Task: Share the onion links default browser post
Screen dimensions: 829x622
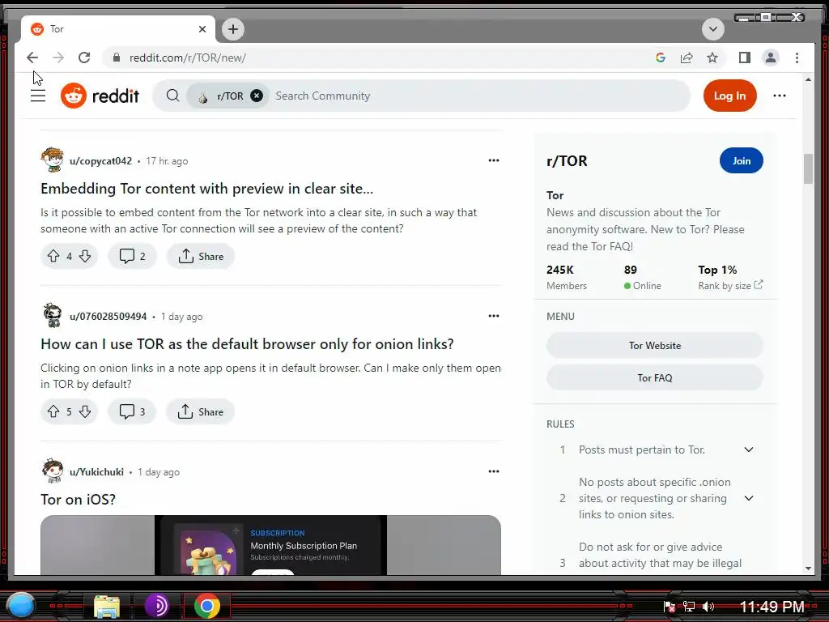Action: [200, 411]
